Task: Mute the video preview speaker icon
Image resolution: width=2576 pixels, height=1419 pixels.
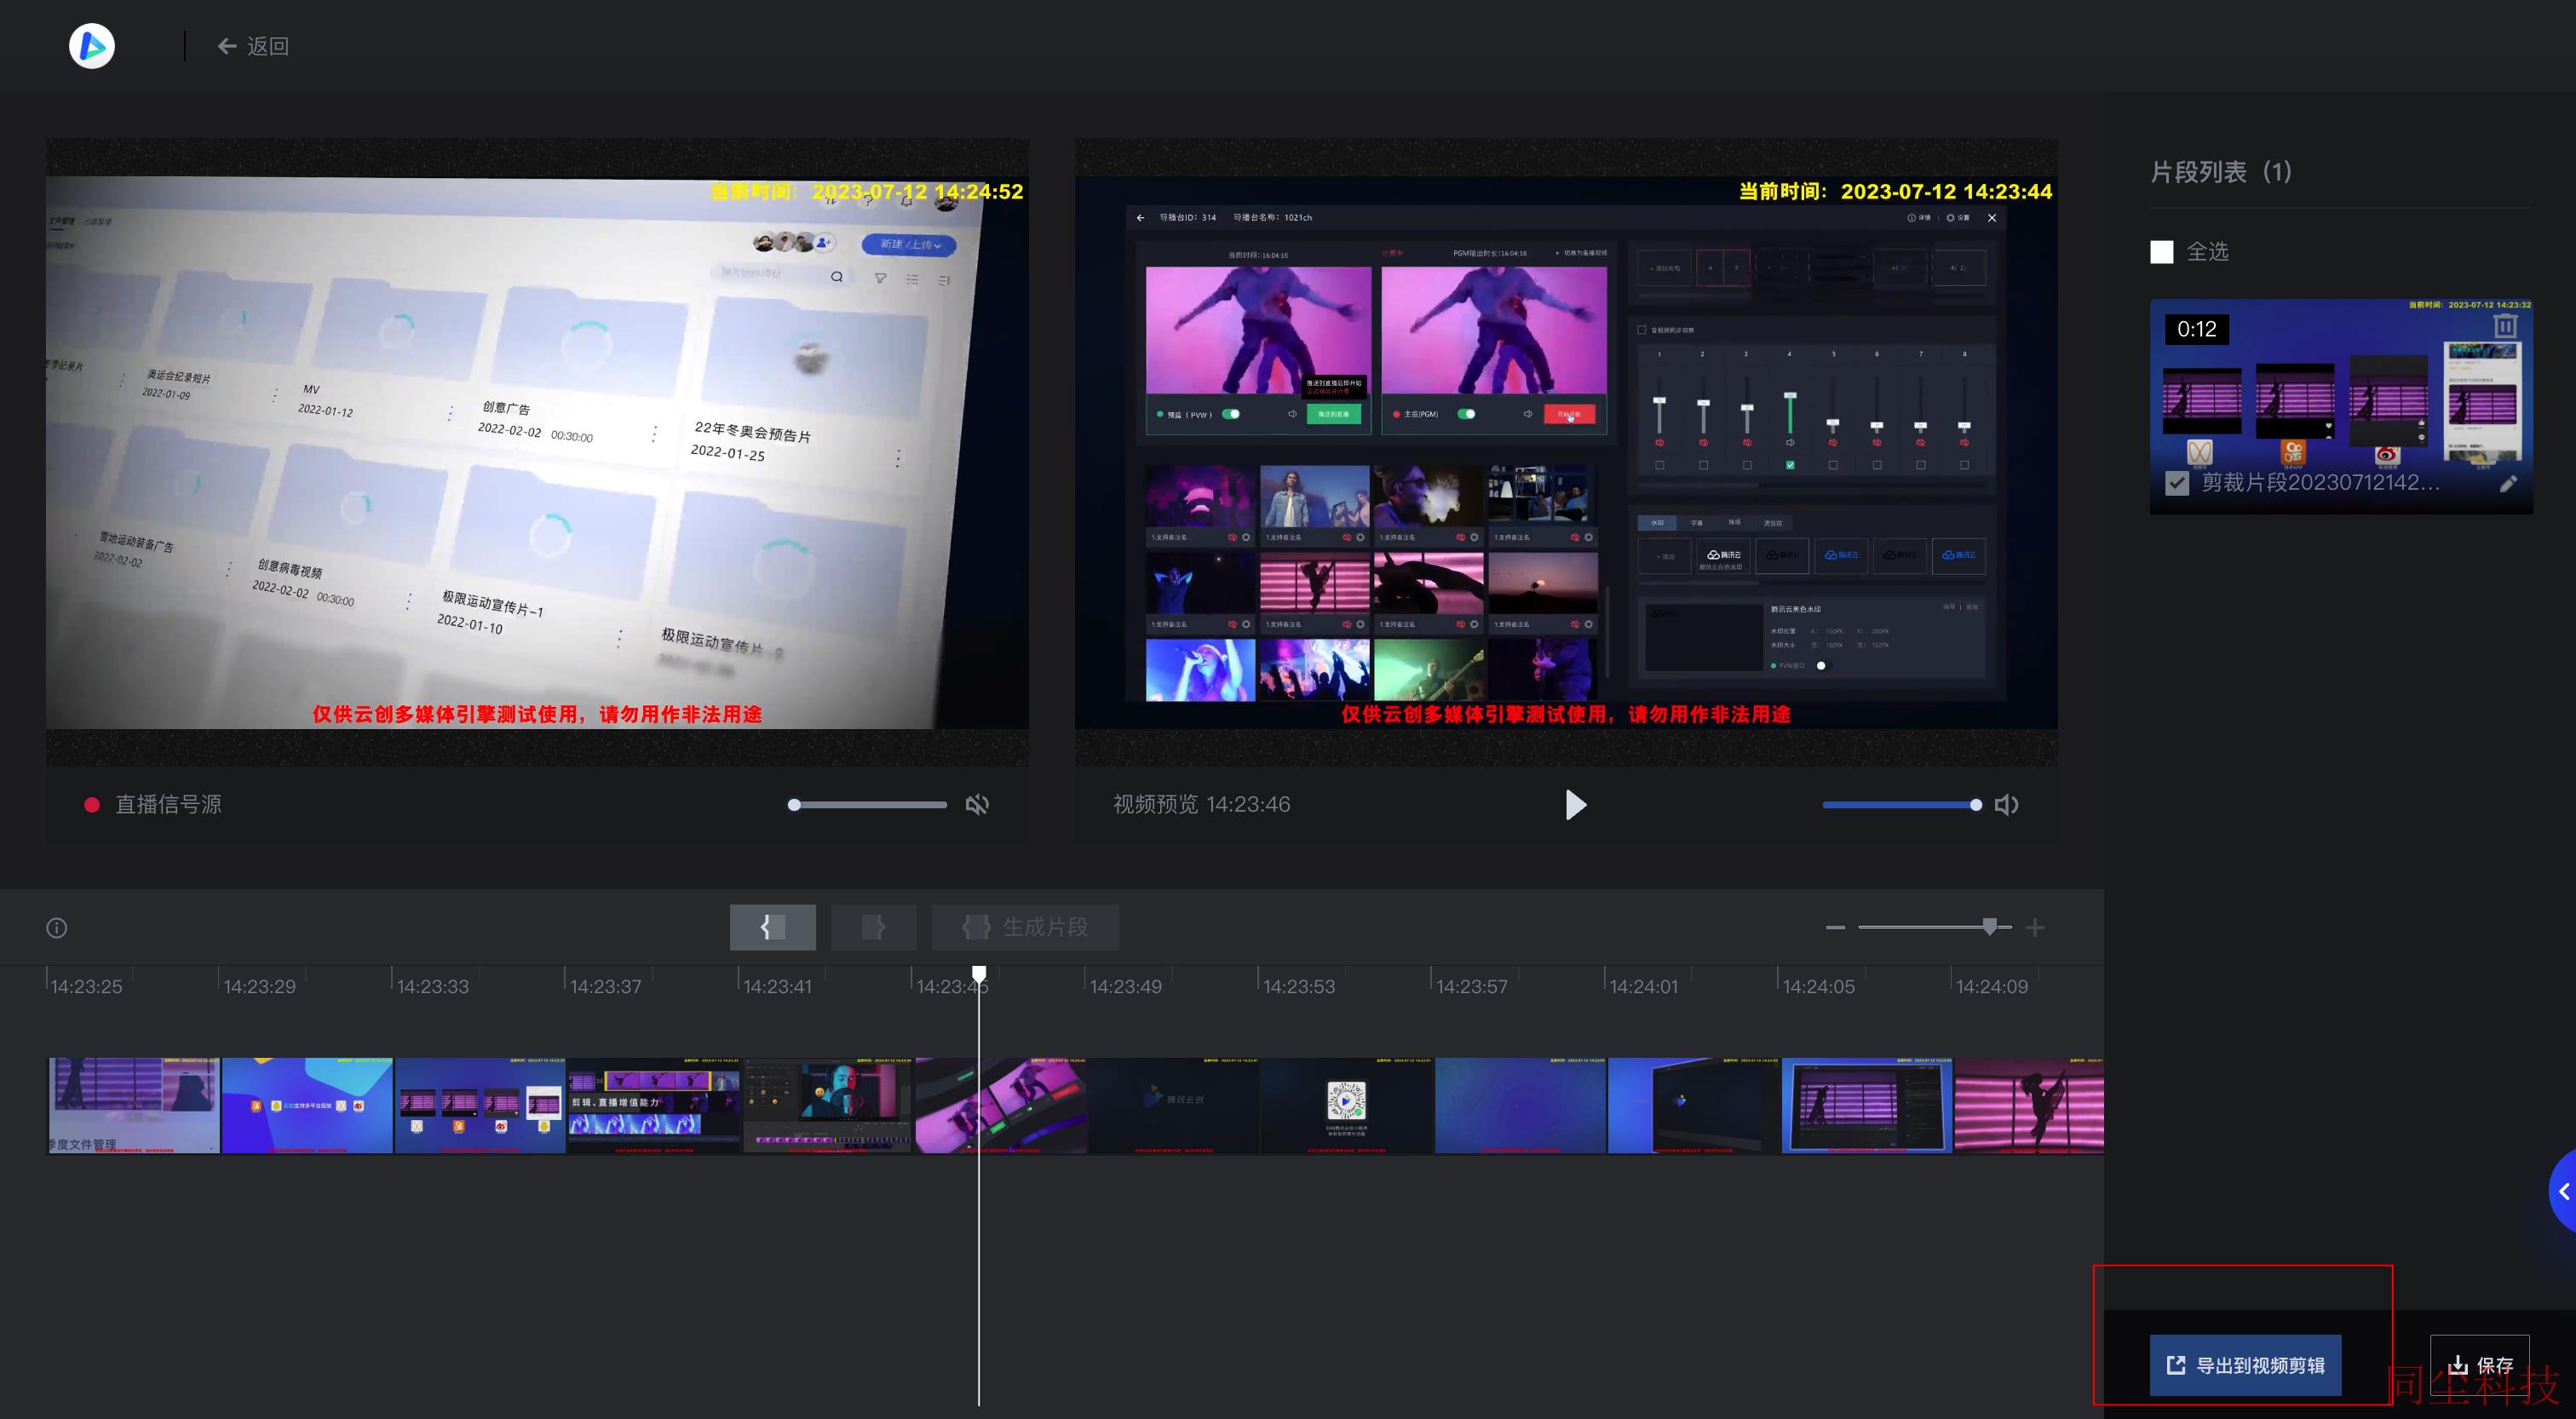Action: point(2006,805)
